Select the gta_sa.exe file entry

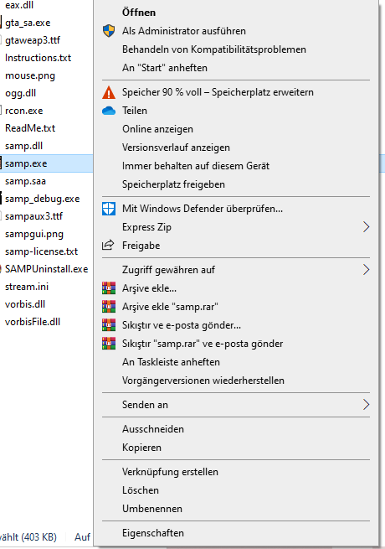[x=28, y=23]
